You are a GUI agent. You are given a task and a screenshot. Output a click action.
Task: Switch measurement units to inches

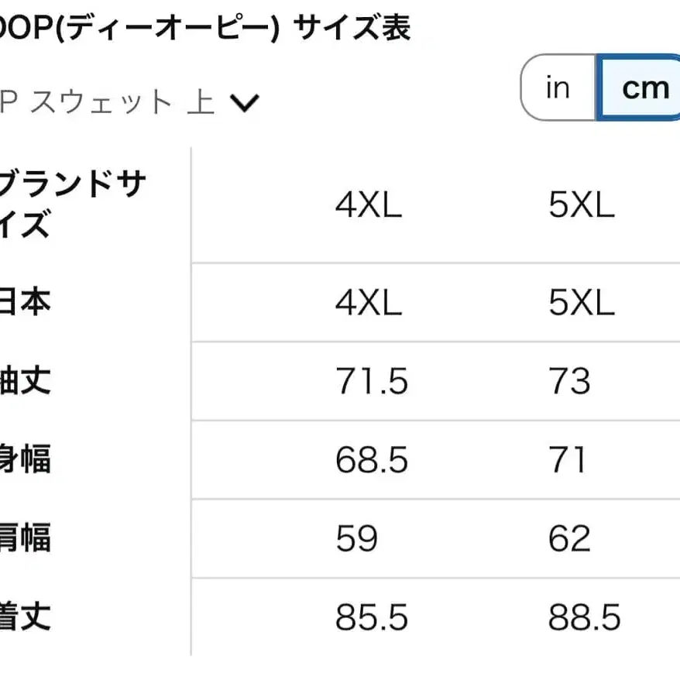(556, 87)
